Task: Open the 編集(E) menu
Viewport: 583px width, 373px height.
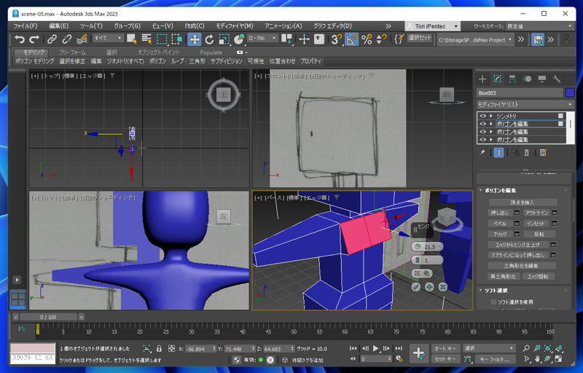Action: tap(58, 26)
